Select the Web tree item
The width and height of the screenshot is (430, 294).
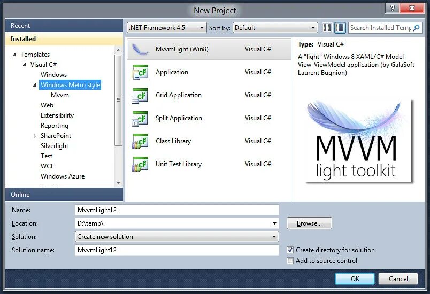tap(47, 105)
